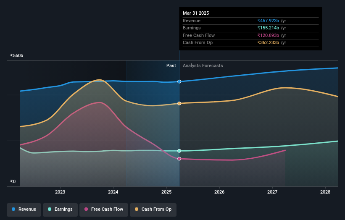Click the Past section label
Screen dimensions: 345x220
[x=171, y=66]
